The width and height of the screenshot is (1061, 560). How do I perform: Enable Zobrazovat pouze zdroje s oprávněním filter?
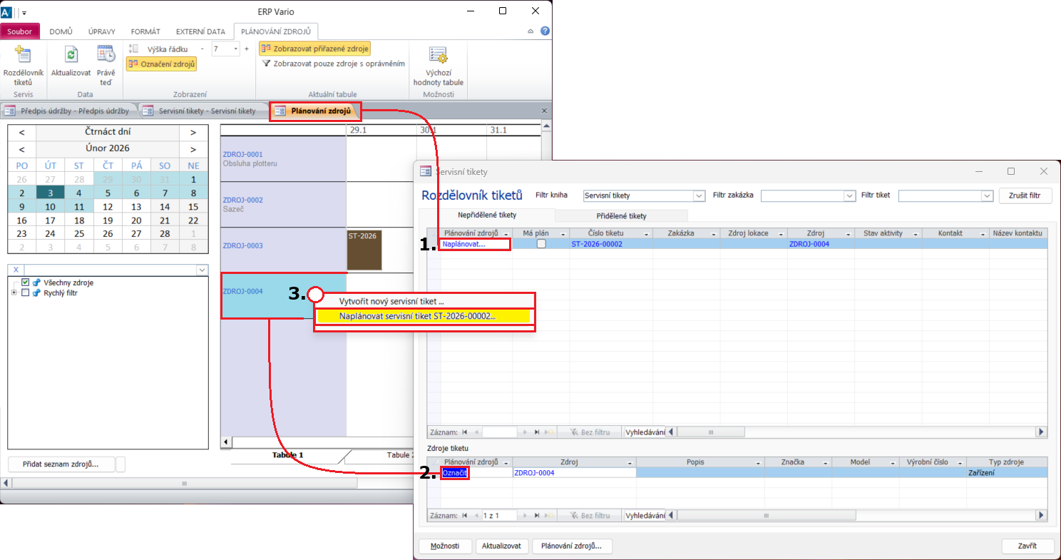point(333,63)
